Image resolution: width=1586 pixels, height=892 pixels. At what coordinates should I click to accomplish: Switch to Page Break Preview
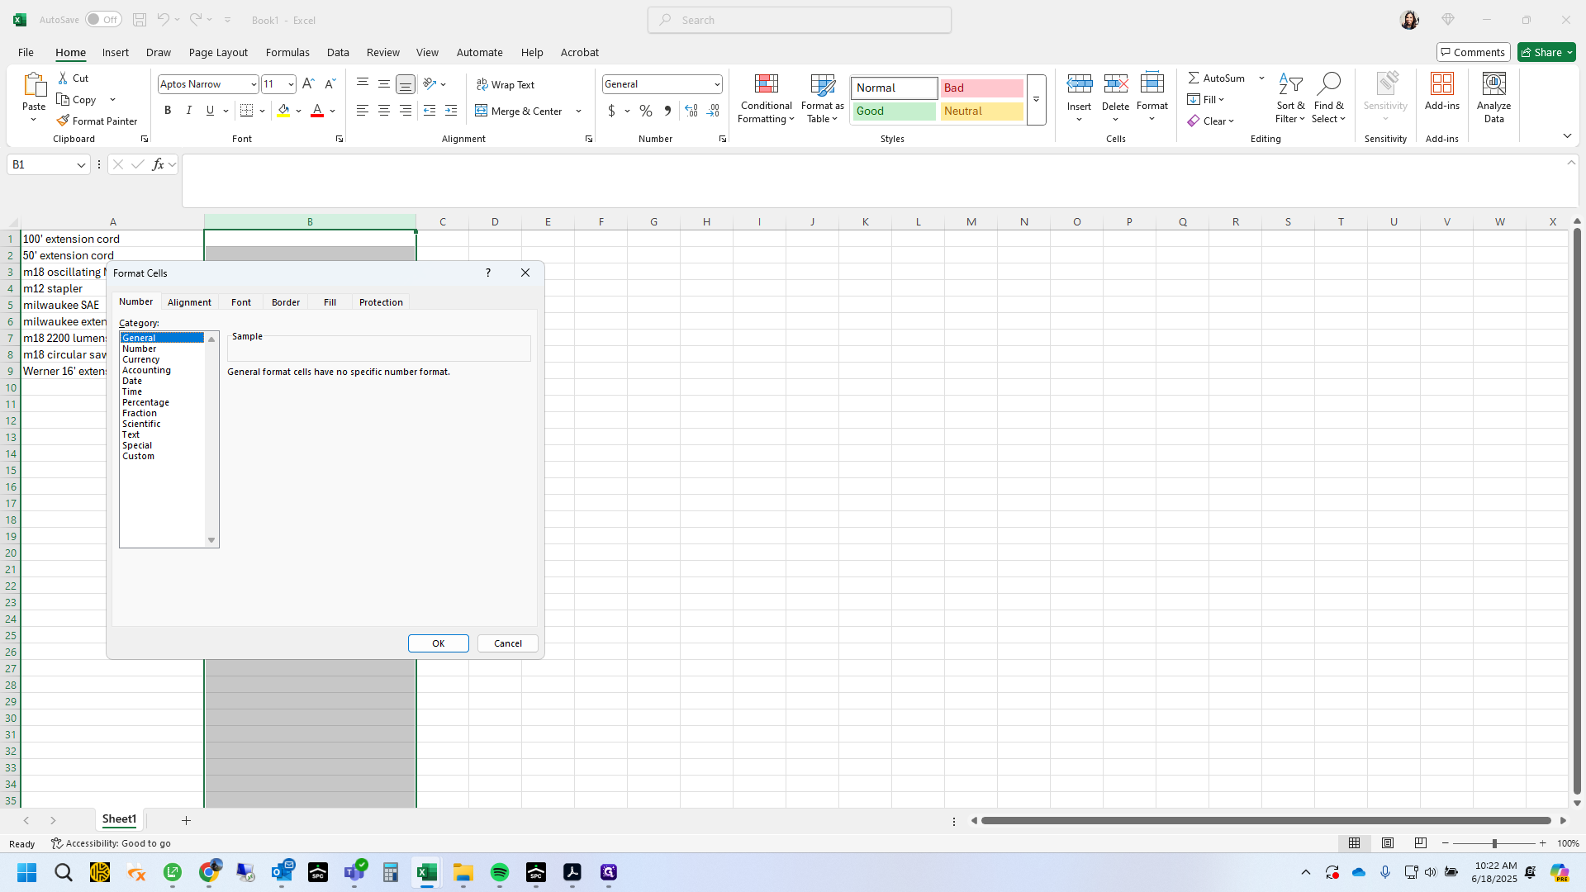(1421, 843)
